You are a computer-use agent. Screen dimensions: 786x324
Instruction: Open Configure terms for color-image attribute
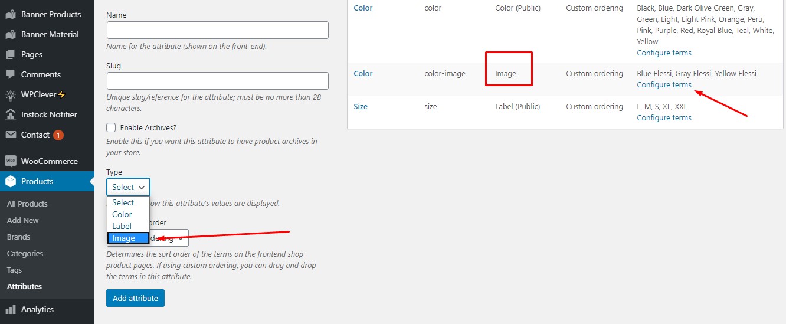pyautogui.click(x=664, y=85)
